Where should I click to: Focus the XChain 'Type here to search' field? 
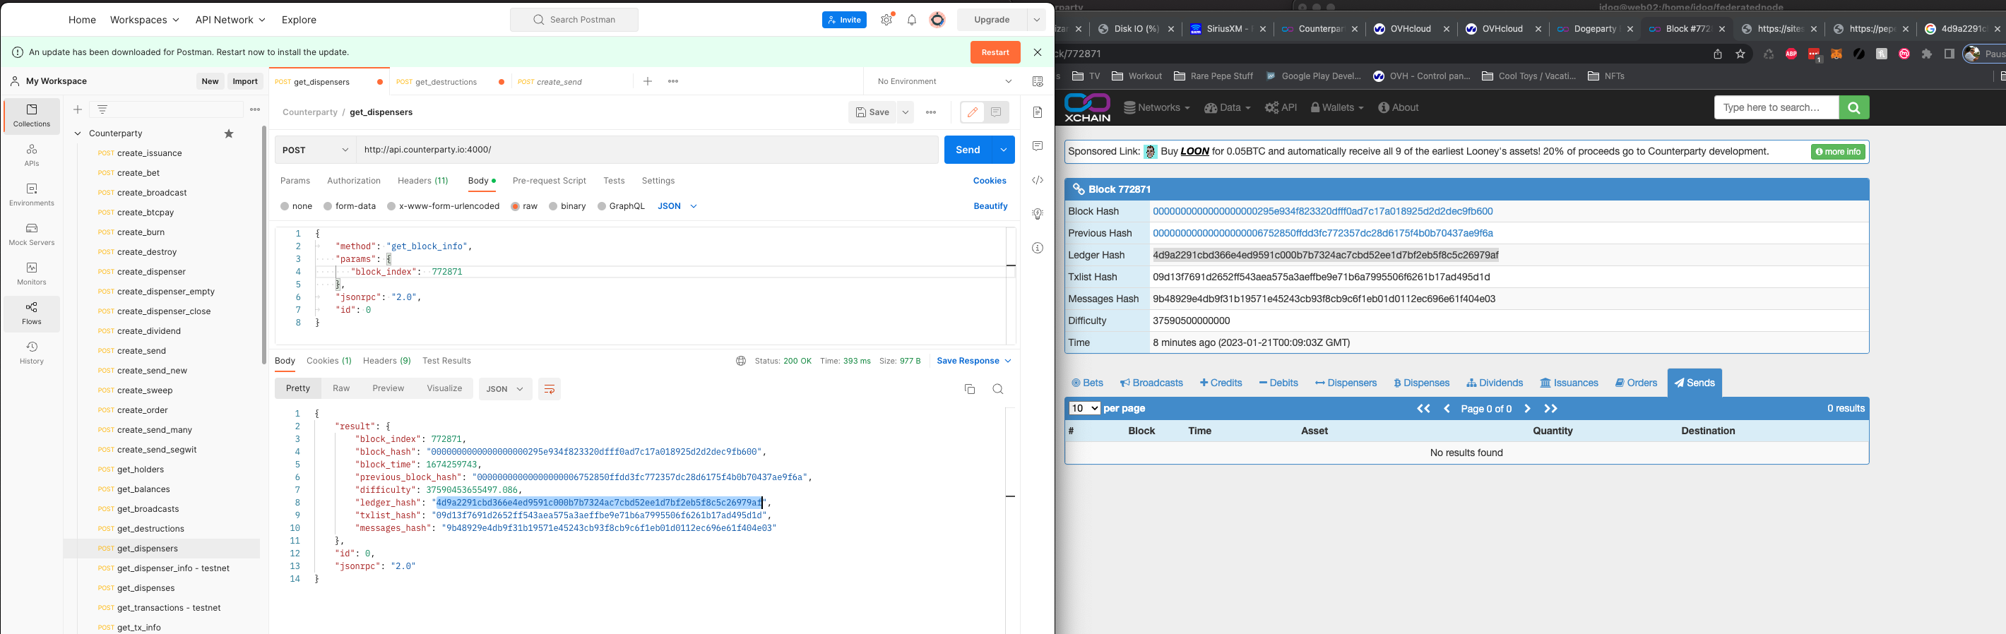click(x=1776, y=108)
